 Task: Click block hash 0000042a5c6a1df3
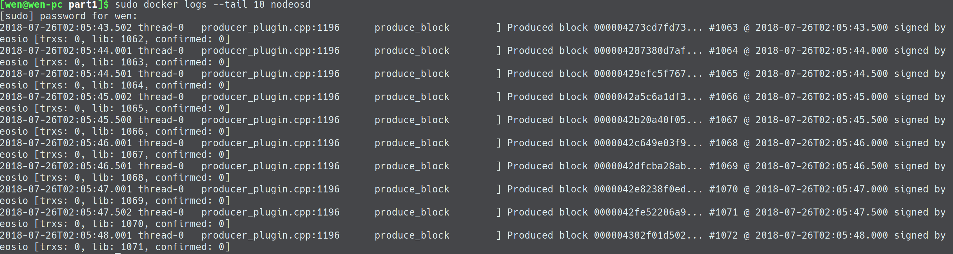(640, 97)
